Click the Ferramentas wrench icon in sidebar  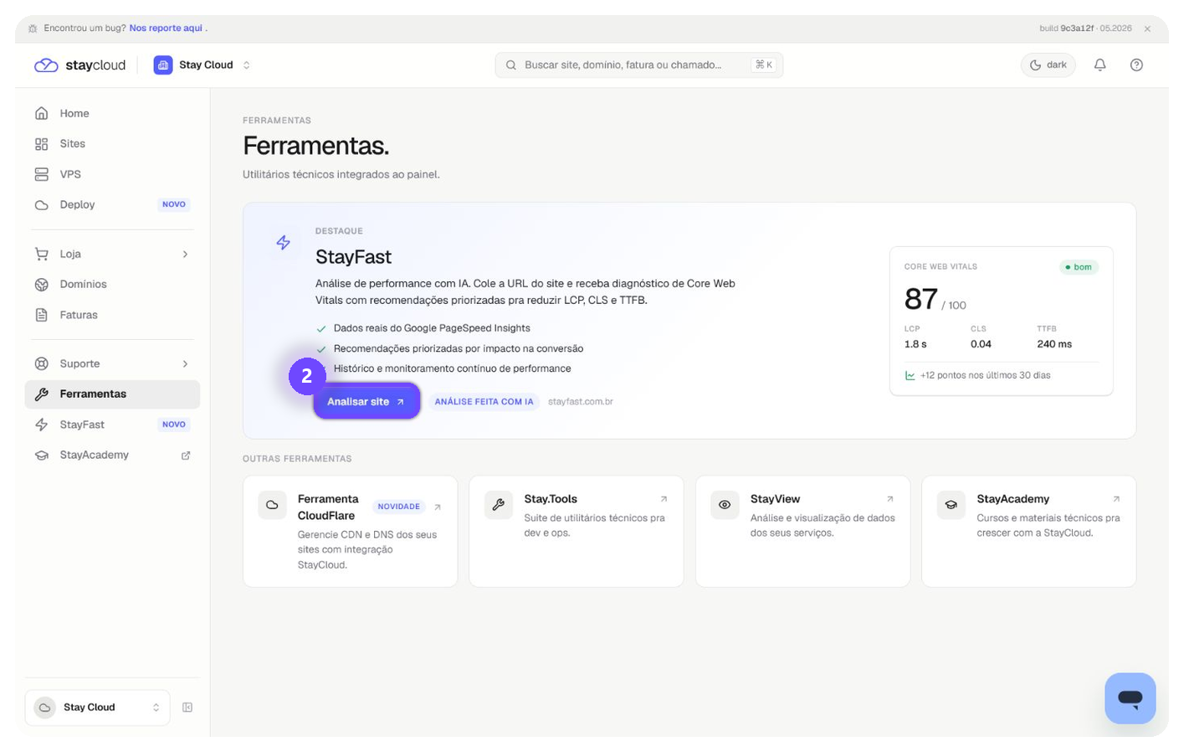pos(41,394)
